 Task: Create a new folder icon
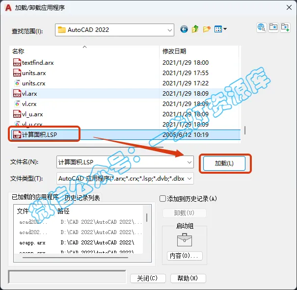207,29
